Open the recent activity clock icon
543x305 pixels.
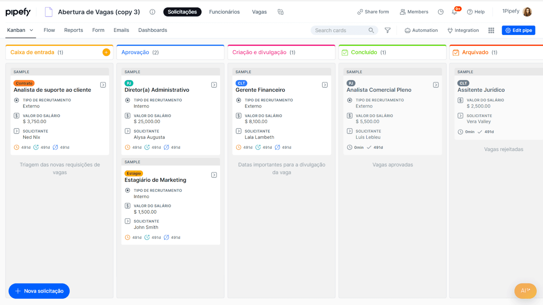441,12
